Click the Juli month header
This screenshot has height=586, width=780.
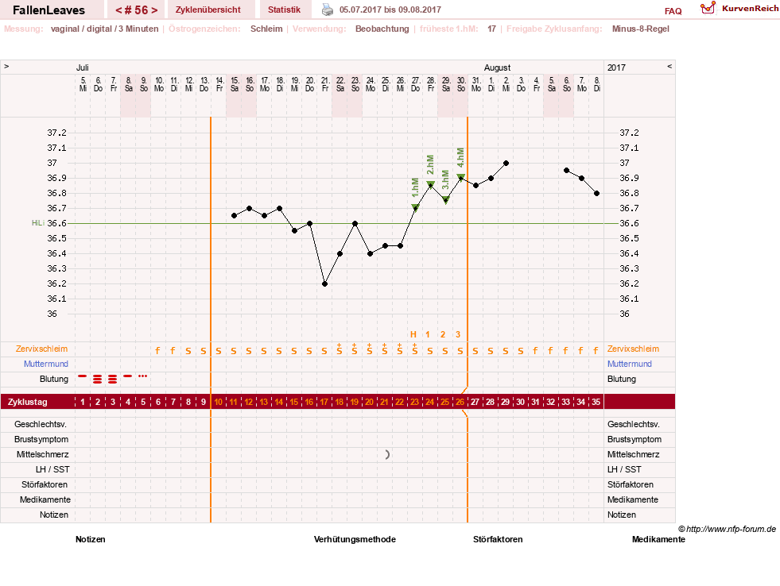(x=82, y=67)
